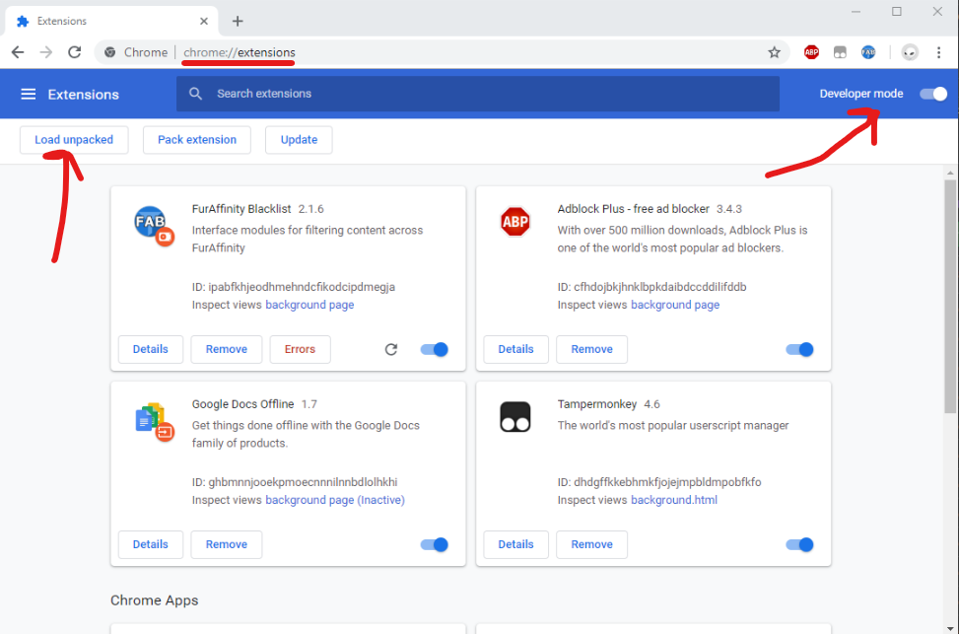Image resolution: width=959 pixels, height=634 pixels.
Task: Open Details for FurAffinity Blacklist
Action: 151,349
